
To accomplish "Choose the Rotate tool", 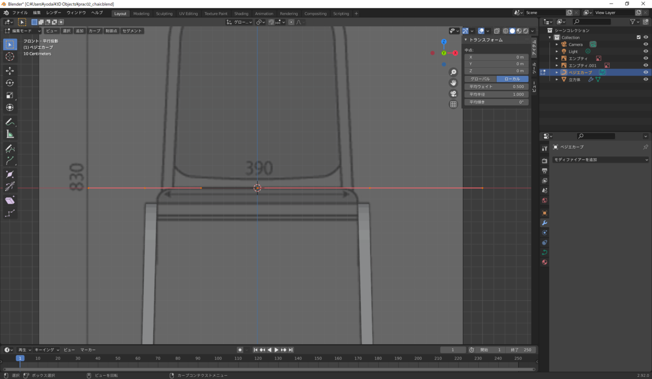I will click(10, 83).
